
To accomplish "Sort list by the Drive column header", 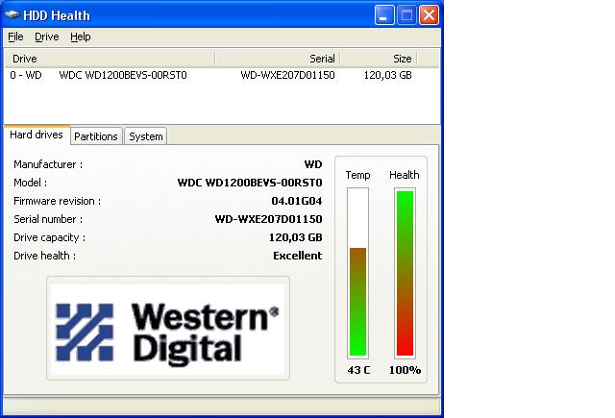I will pyautogui.click(x=110, y=59).
